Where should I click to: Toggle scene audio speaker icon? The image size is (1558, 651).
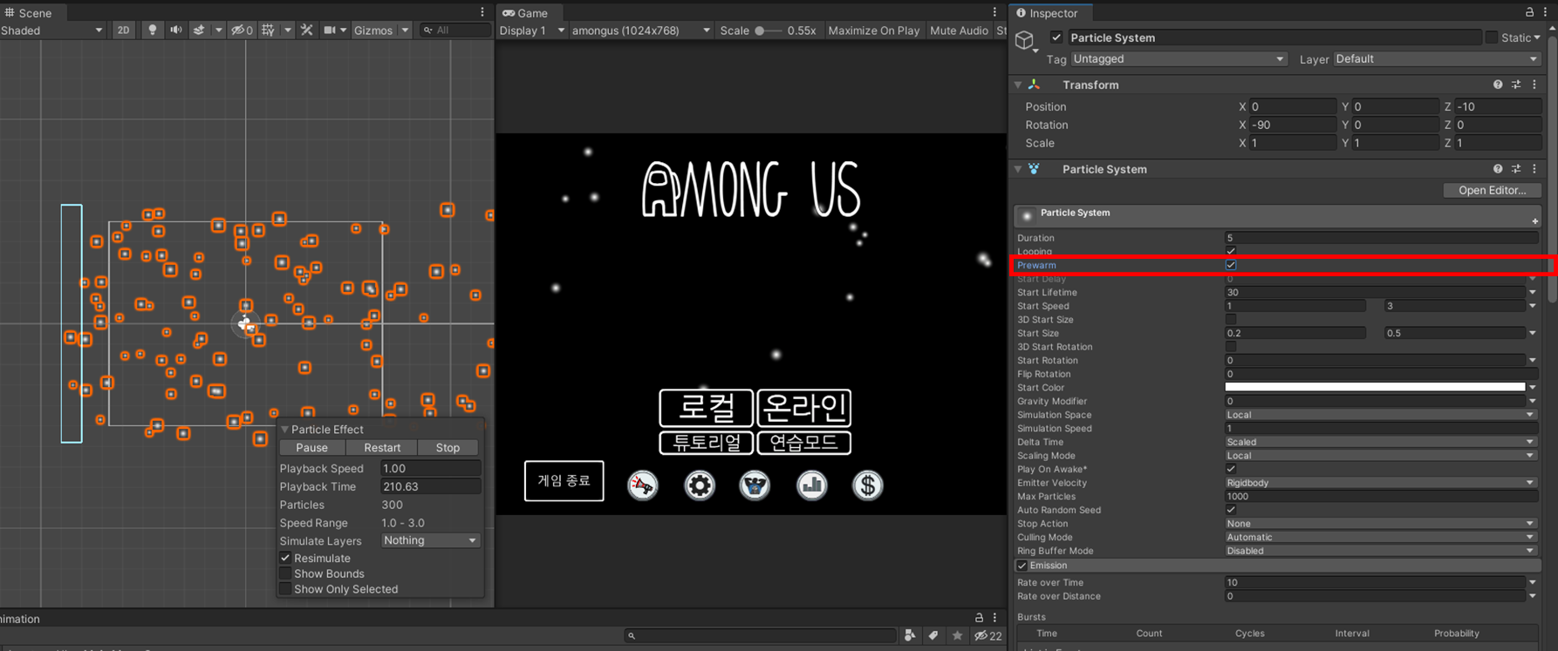tap(176, 30)
